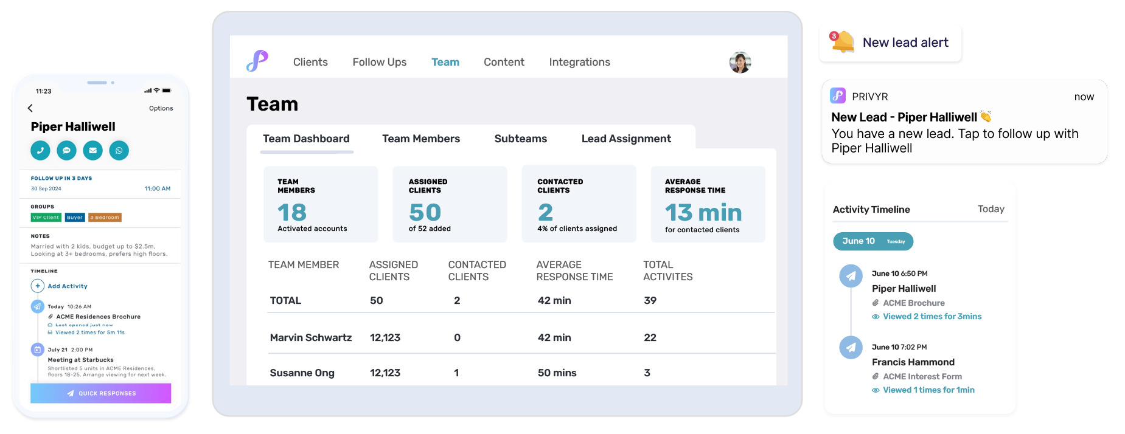
Task: Open the Clients menu item
Action: point(310,62)
